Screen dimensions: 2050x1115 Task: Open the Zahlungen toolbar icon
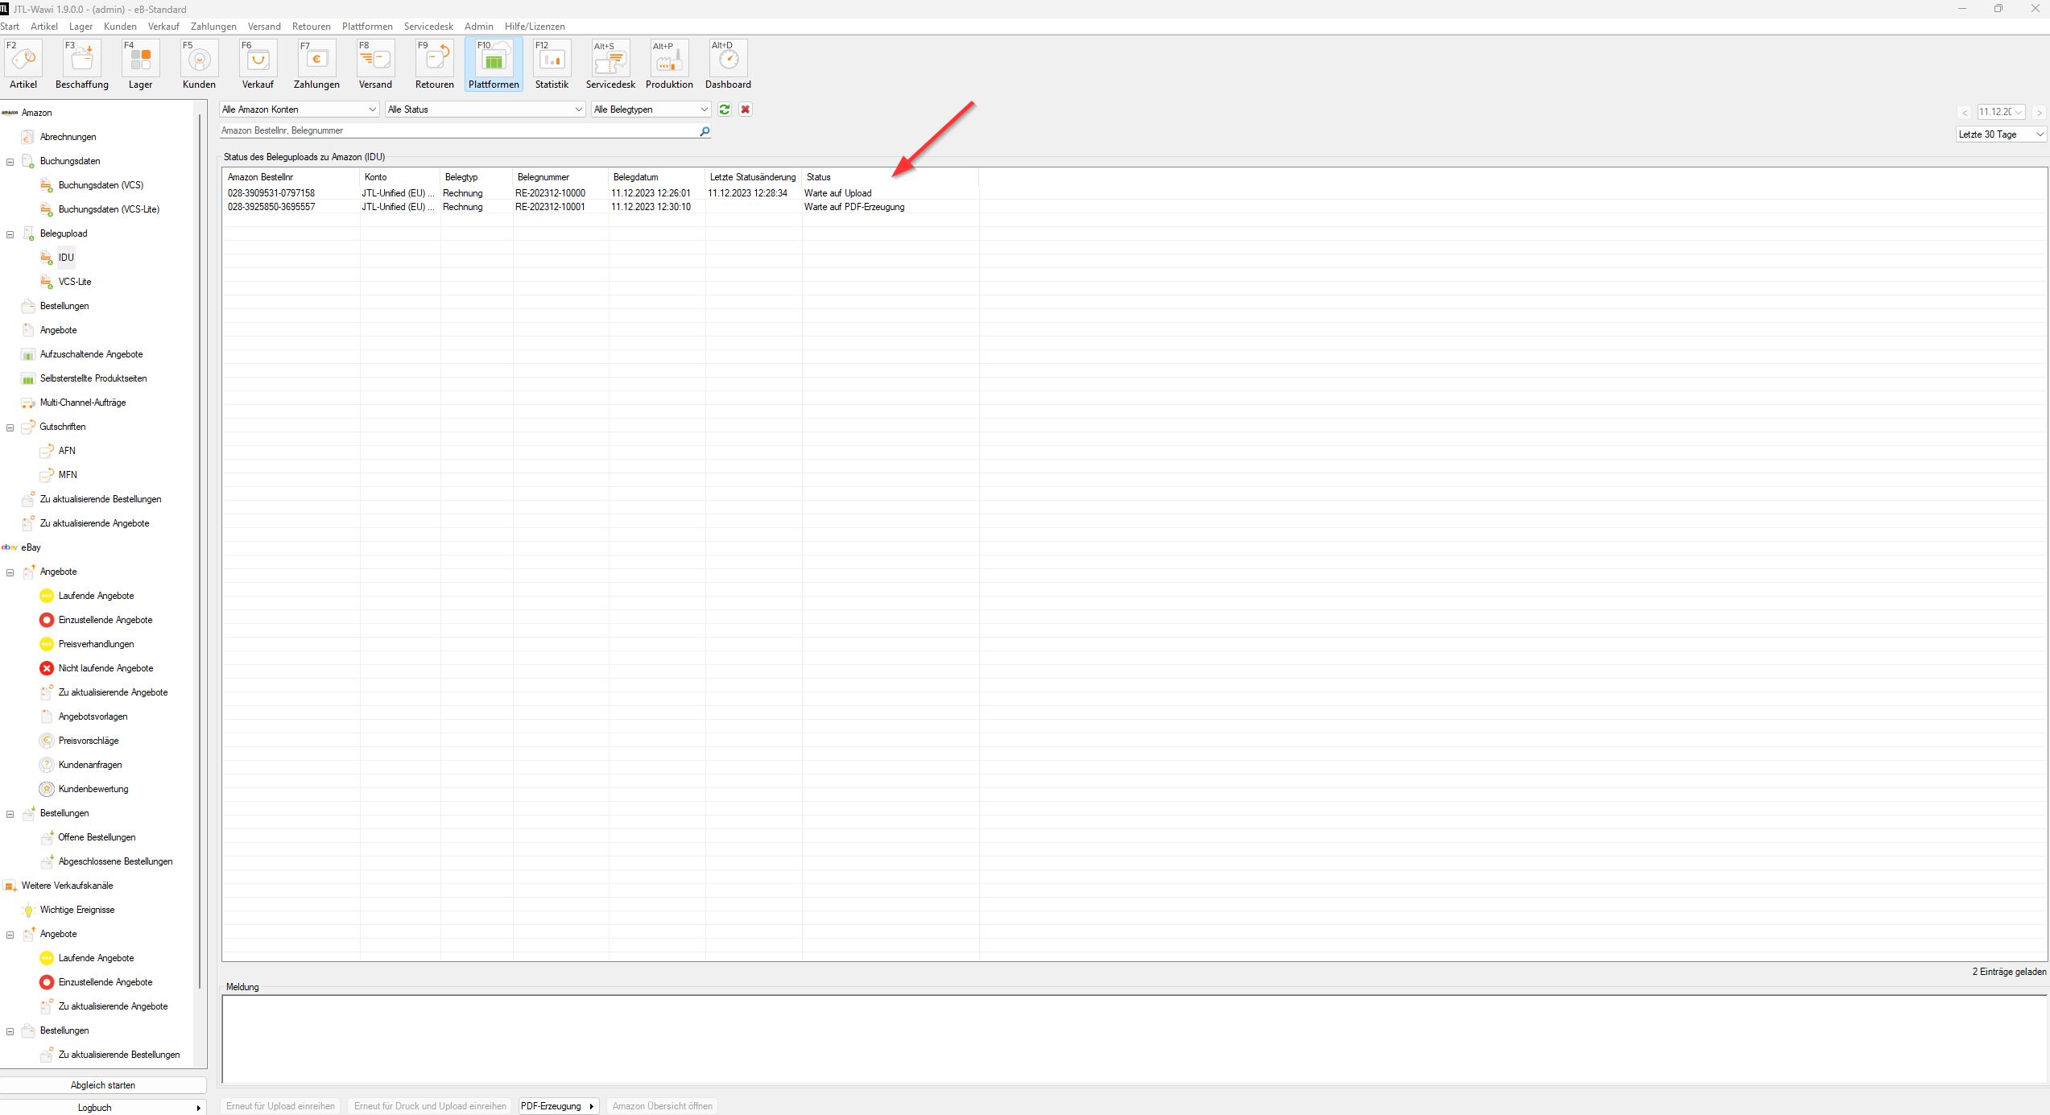(x=316, y=64)
